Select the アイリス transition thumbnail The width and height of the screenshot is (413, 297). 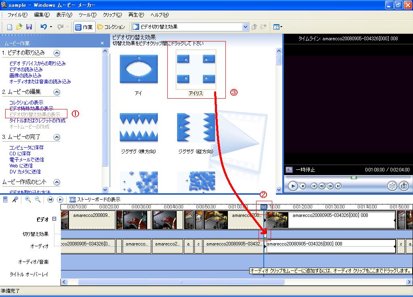pos(196,69)
